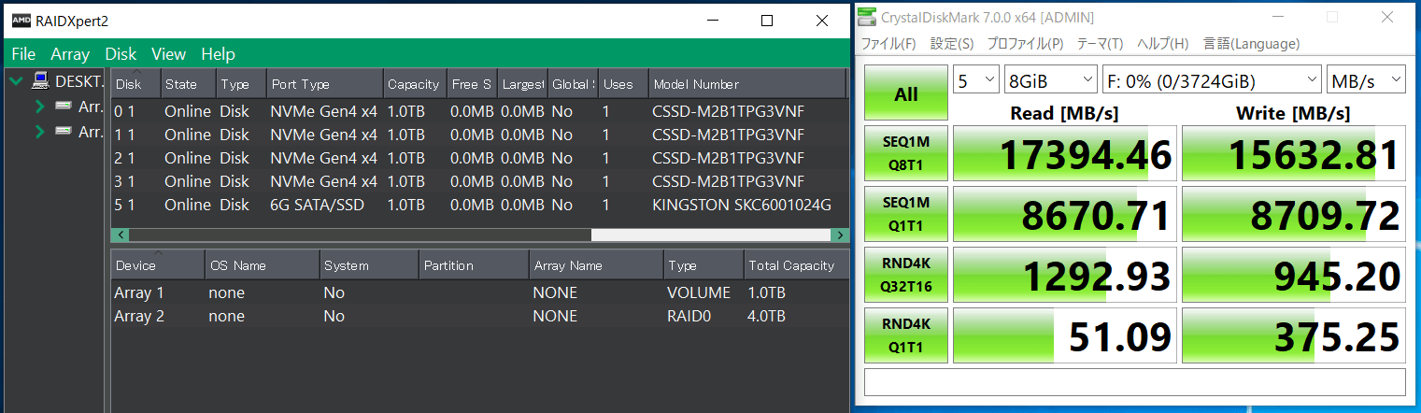Click scroll right arrow on disk list scrollbar
The image size is (1421, 413).
tap(841, 235)
